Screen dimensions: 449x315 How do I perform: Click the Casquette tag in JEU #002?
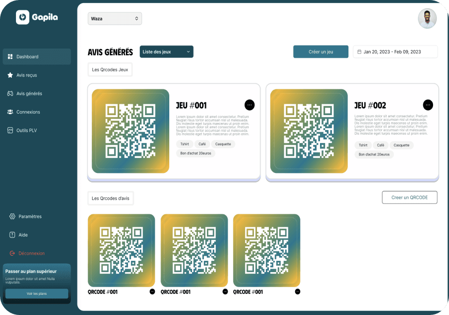click(x=402, y=145)
